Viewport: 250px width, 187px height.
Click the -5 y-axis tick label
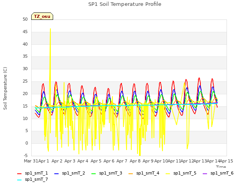25,155
